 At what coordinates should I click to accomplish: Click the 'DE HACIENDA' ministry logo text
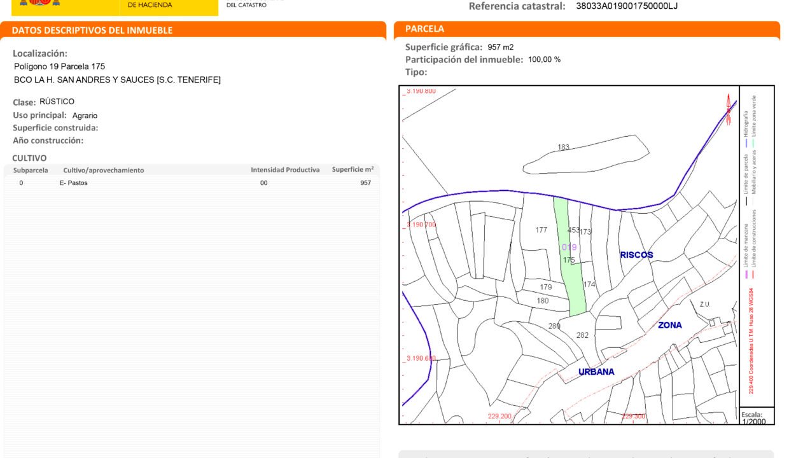(150, 5)
